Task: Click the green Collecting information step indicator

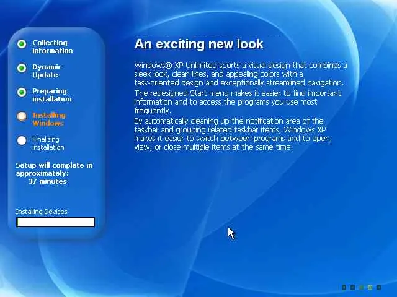Action: point(22,44)
